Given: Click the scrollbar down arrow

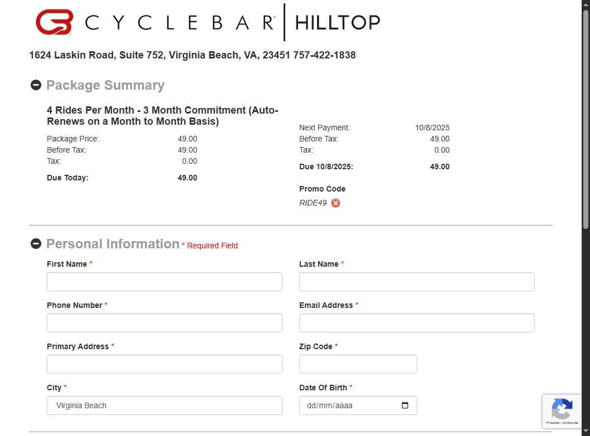Looking at the screenshot, I should point(586,432).
